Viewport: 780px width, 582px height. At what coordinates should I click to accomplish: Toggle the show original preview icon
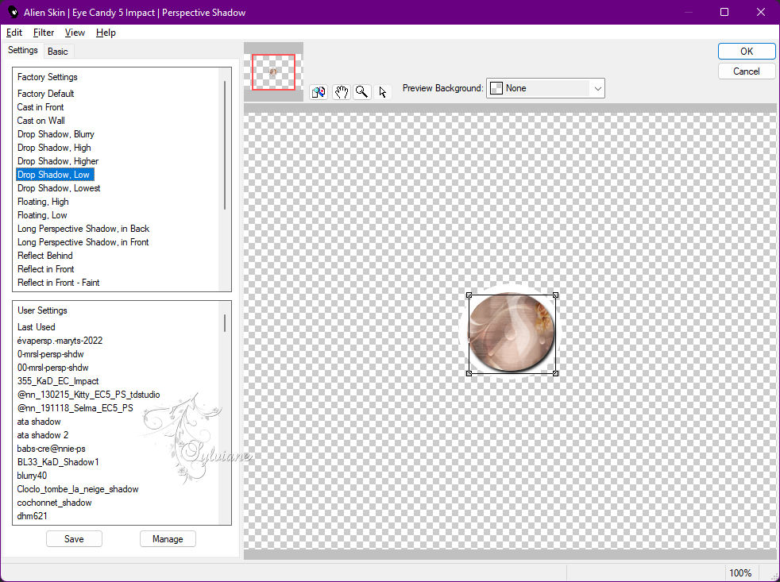(x=319, y=92)
